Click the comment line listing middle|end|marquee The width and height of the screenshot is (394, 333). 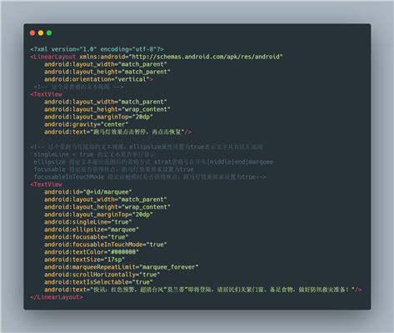tap(153, 162)
